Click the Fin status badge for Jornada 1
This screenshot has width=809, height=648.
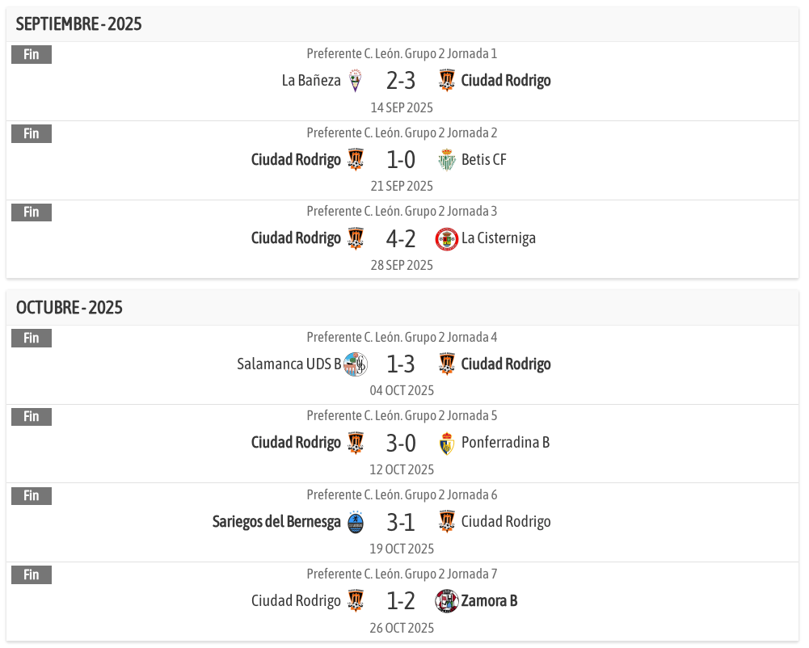coord(32,55)
